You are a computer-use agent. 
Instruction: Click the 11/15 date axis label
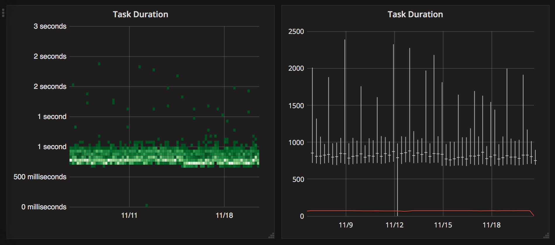[x=443, y=225]
